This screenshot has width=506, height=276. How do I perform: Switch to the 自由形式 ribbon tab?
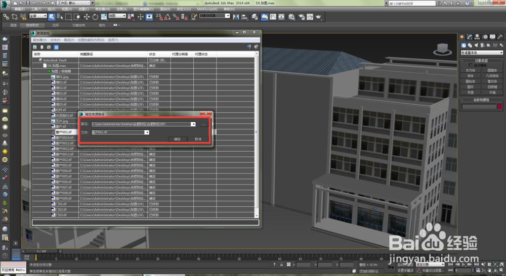[32, 25]
